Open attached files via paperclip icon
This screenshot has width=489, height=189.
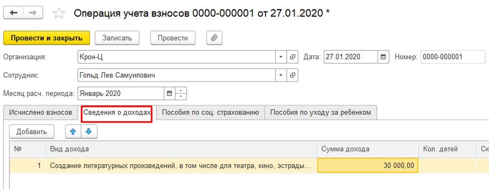pyautogui.click(x=214, y=38)
